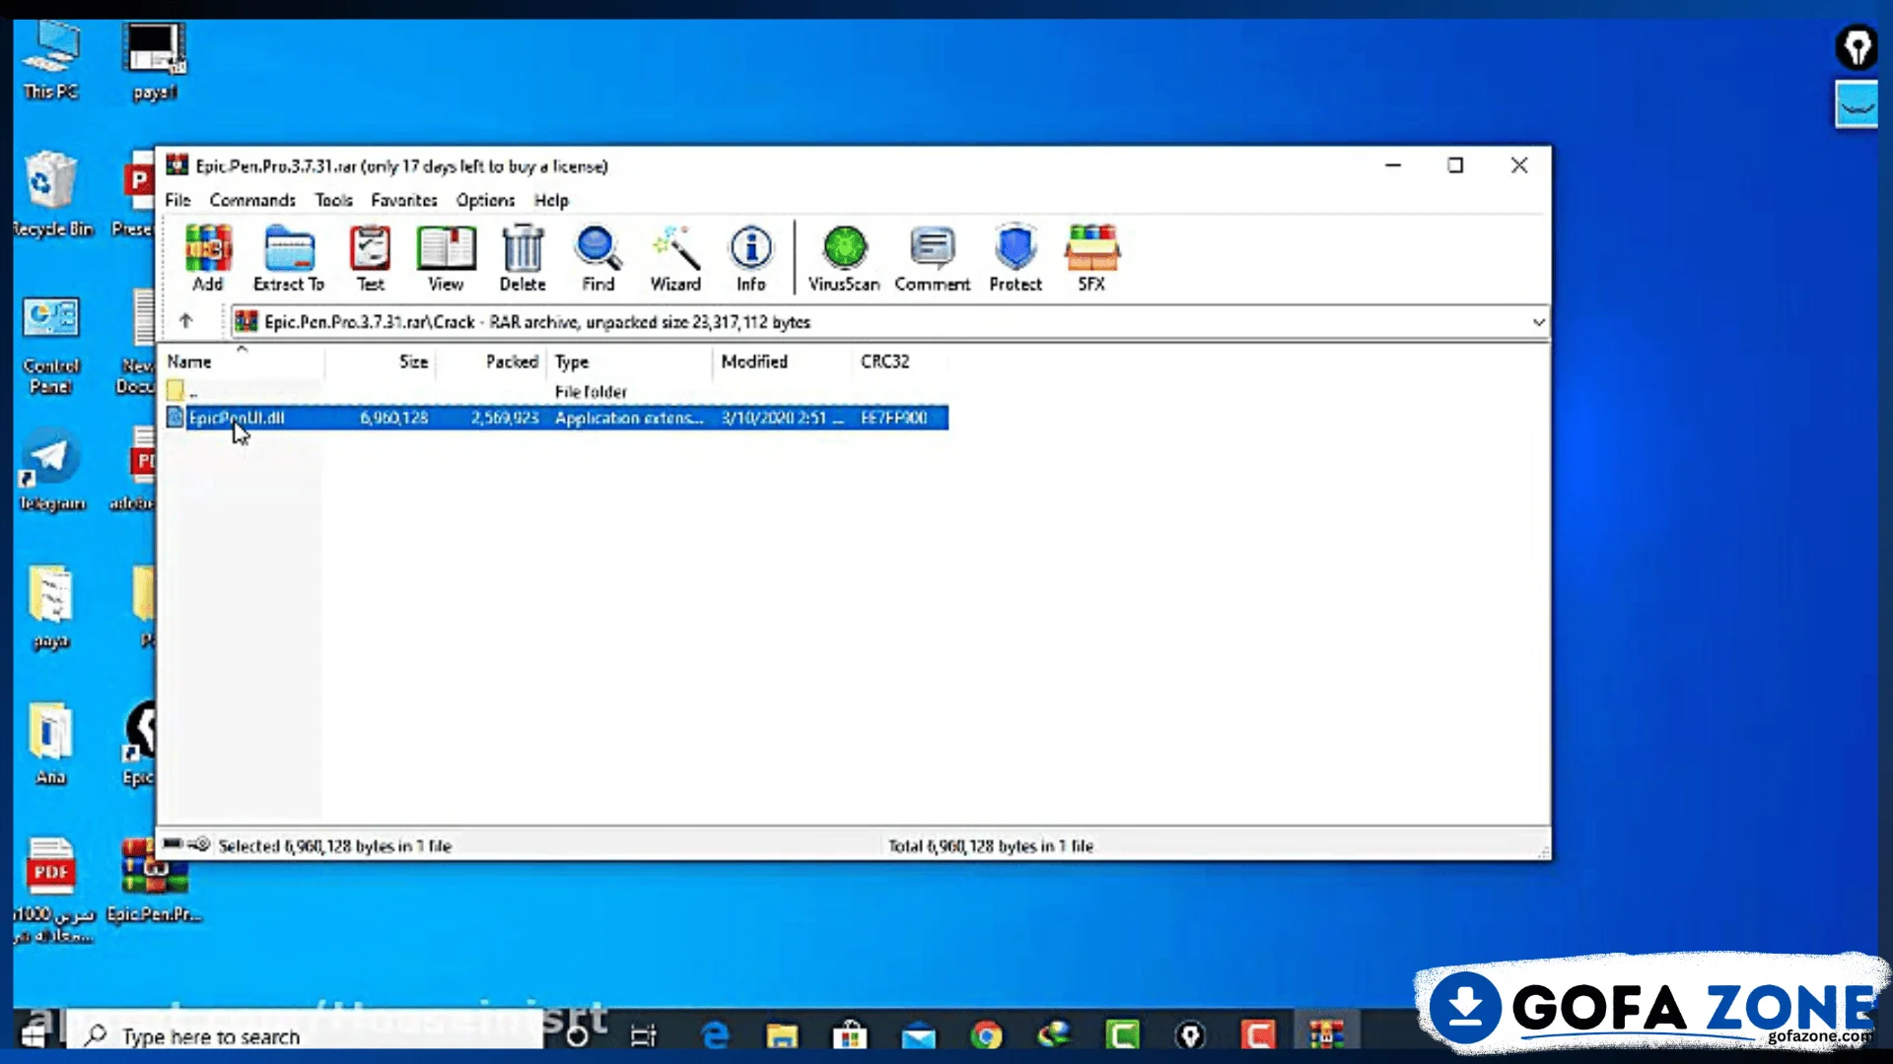1893x1064 pixels.
Task: Click the Add toolbar icon in WinRAR
Action: click(x=208, y=258)
